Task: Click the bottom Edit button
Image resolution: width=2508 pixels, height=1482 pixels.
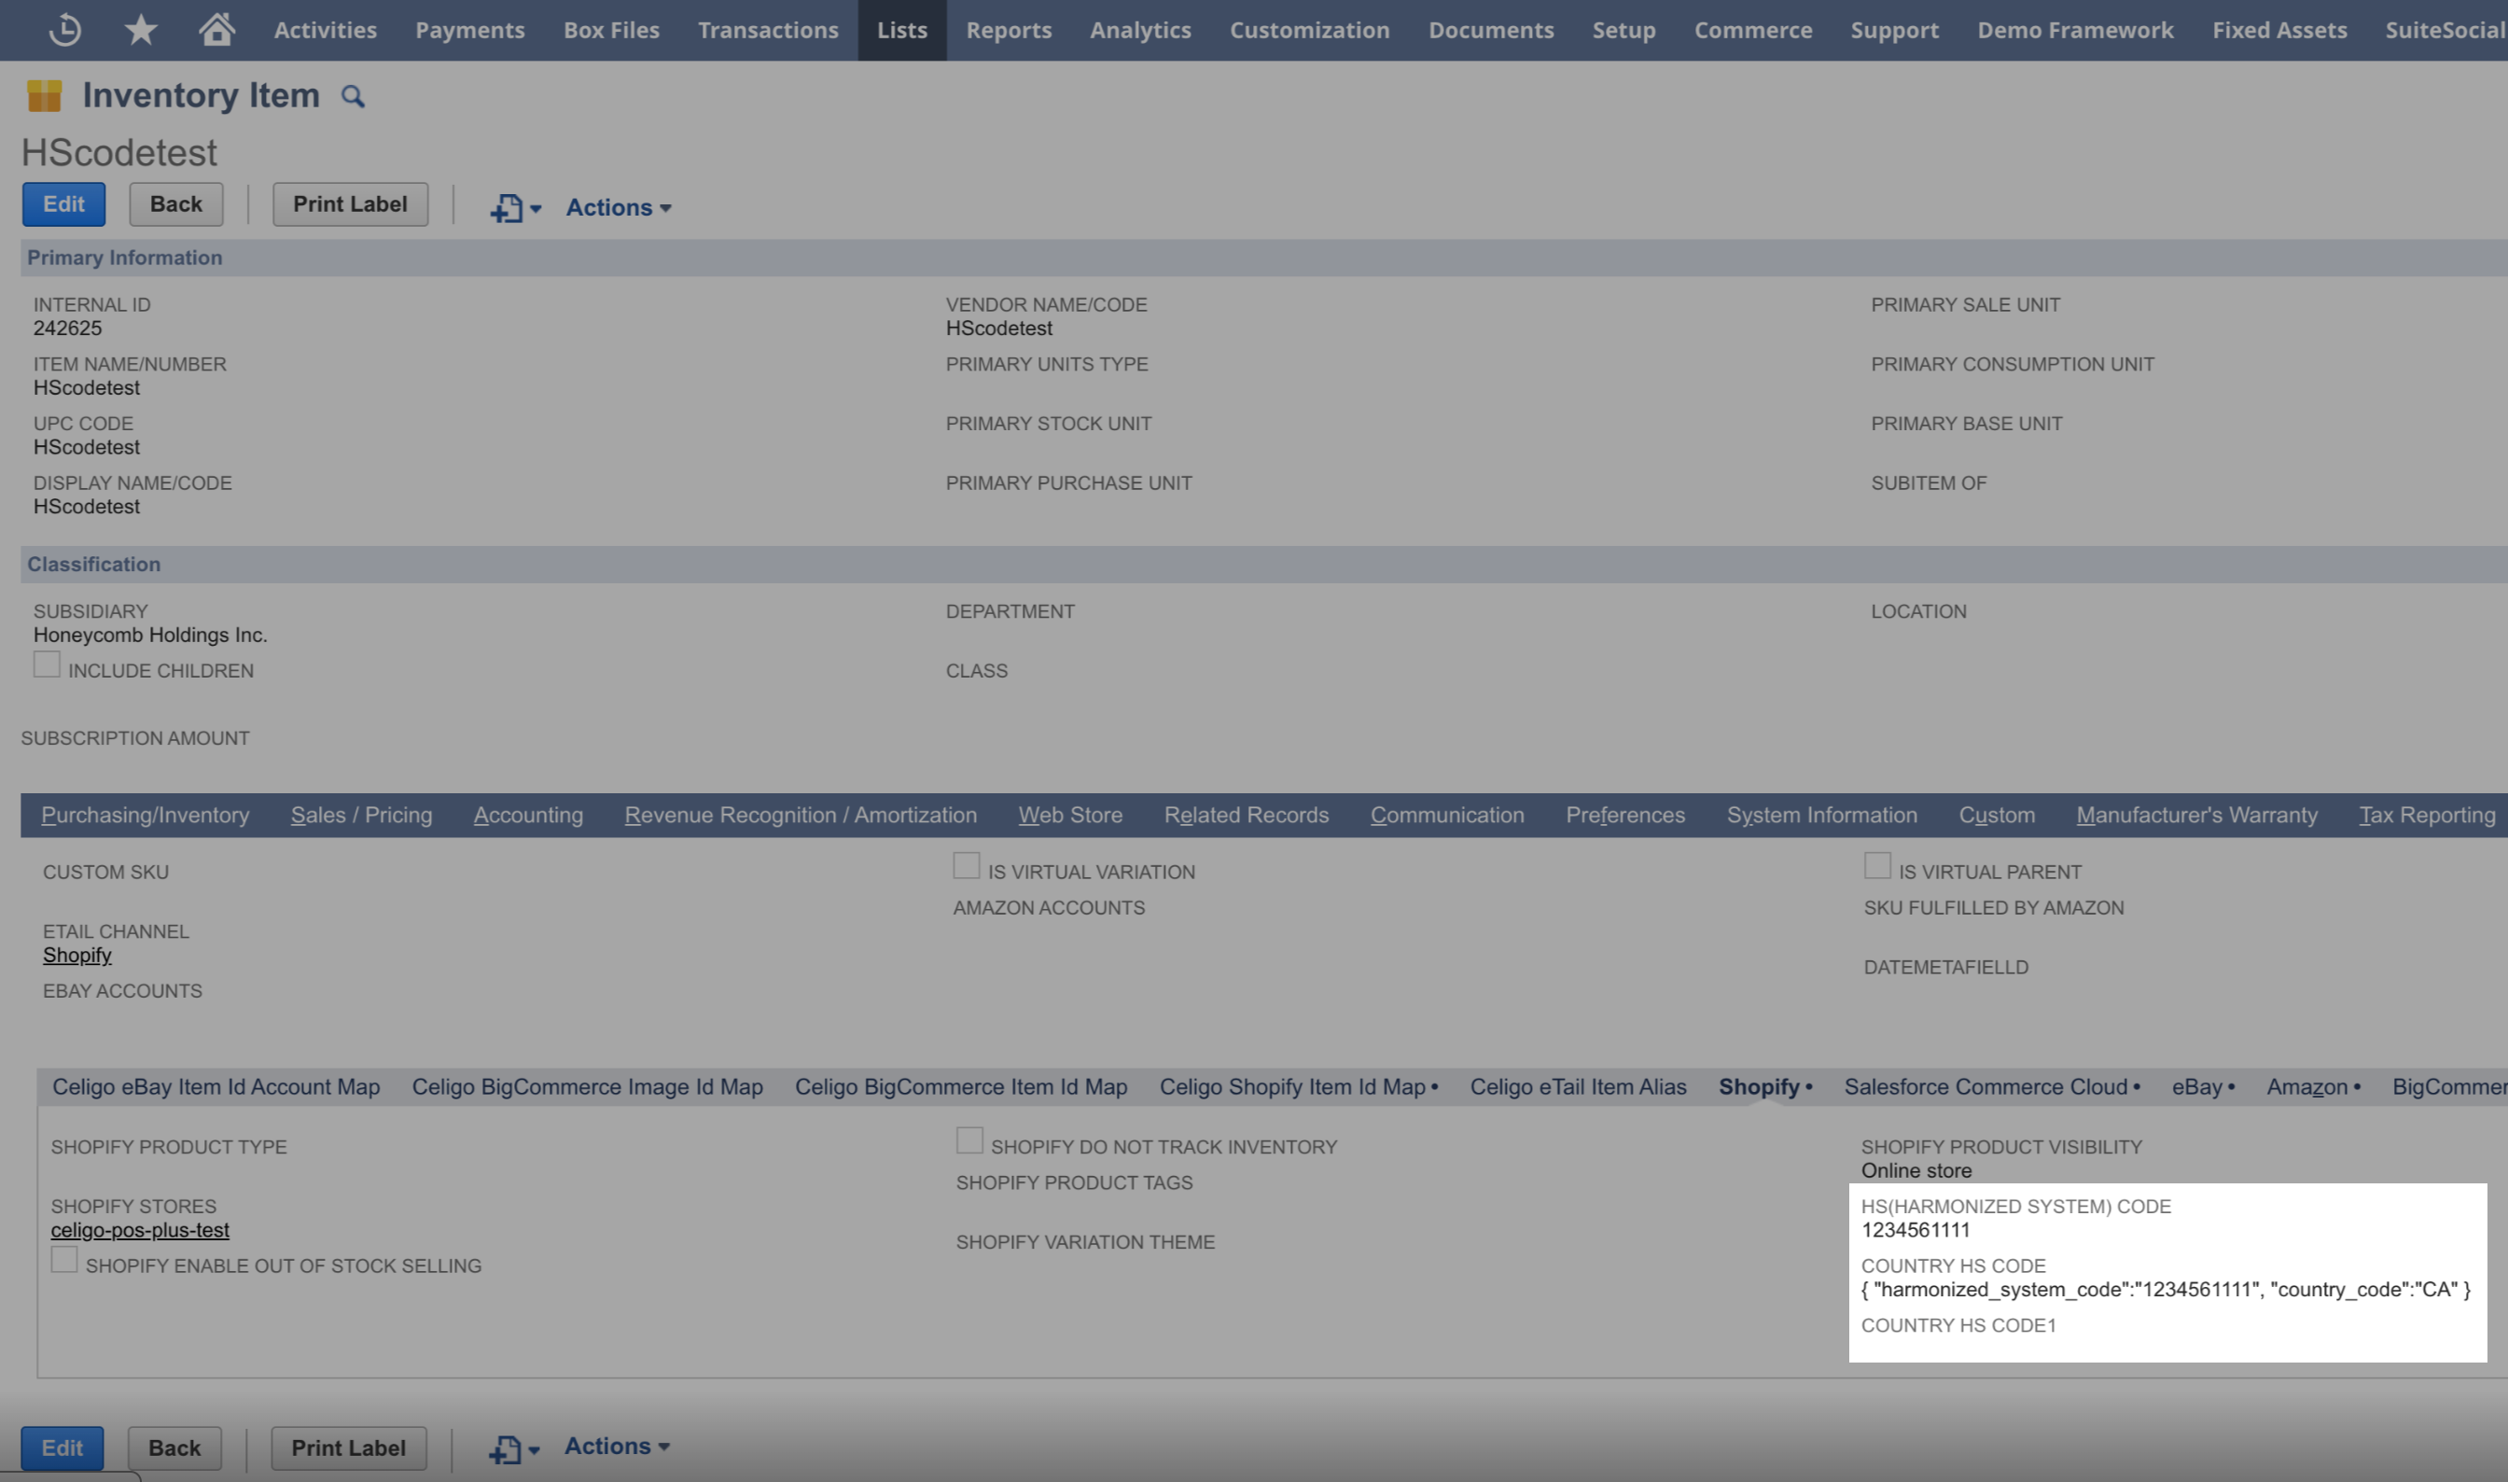Action: (62, 1448)
